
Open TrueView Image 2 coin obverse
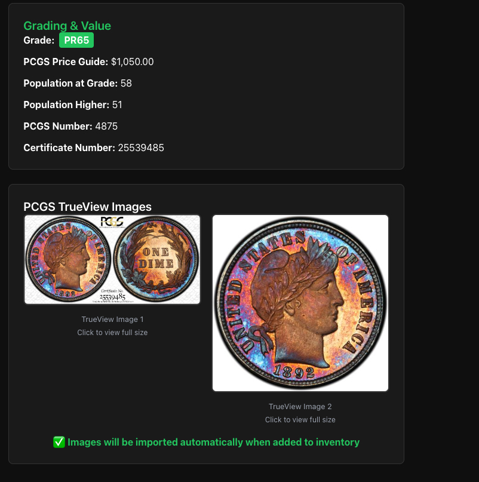click(300, 303)
